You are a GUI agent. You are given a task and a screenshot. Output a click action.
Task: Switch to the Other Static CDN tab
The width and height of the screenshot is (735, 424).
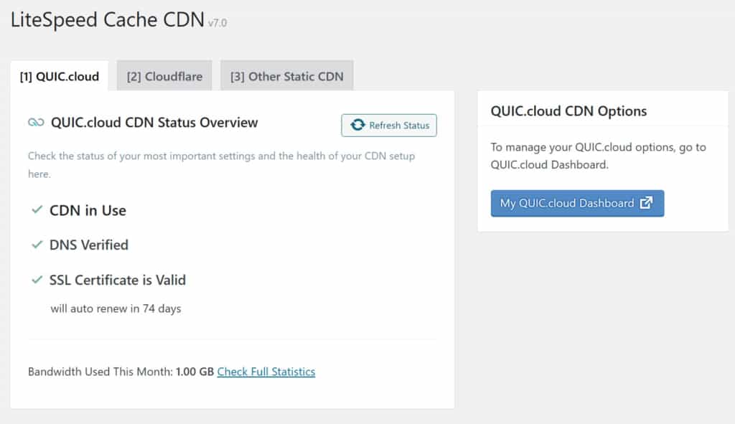coord(286,75)
